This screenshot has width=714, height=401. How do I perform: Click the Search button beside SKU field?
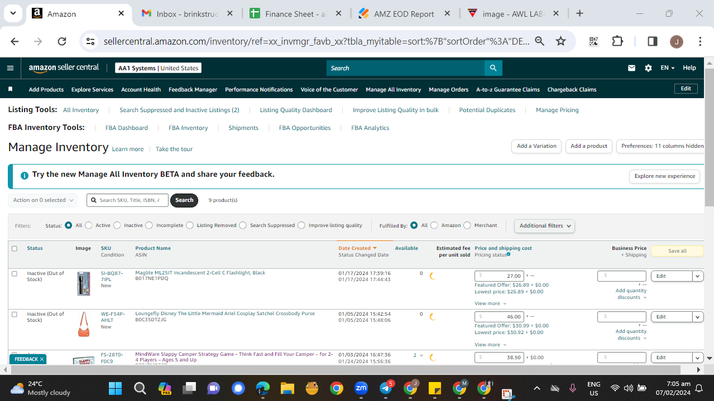[184, 200]
